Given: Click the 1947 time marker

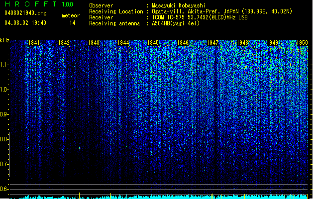Looking at the screenshot, I should [213, 43].
